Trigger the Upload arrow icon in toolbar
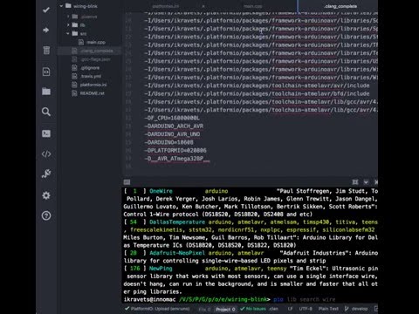 (46, 30)
